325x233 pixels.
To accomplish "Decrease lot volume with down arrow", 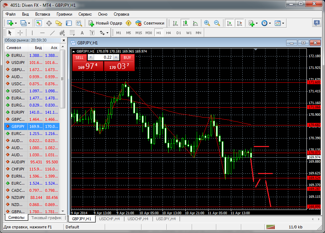I will (x=91, y=57).
